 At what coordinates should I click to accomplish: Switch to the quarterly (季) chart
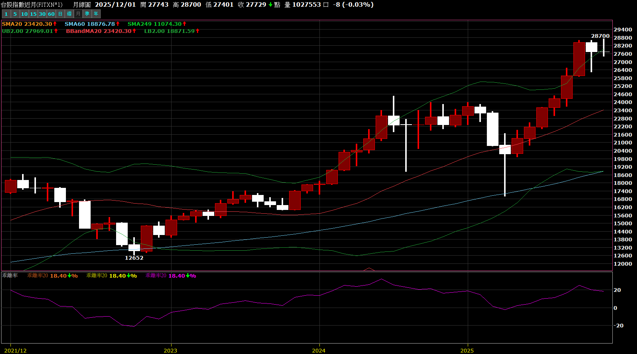pyautogui.click(x=87, y=14)
